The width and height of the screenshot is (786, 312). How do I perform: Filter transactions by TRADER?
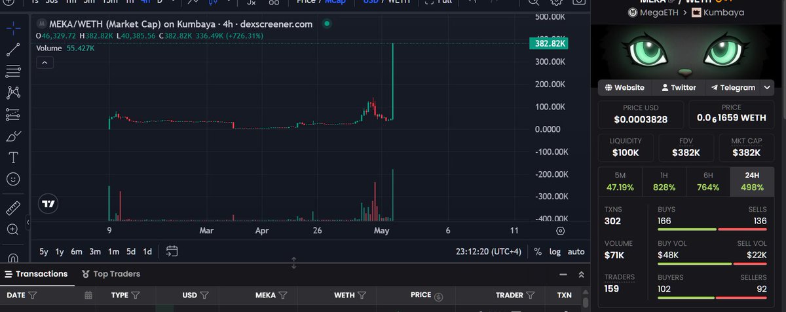pos(531,296)
